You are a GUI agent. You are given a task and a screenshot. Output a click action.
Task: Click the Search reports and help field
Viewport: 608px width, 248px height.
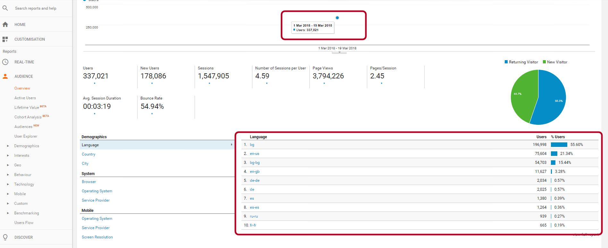point(36,8)
